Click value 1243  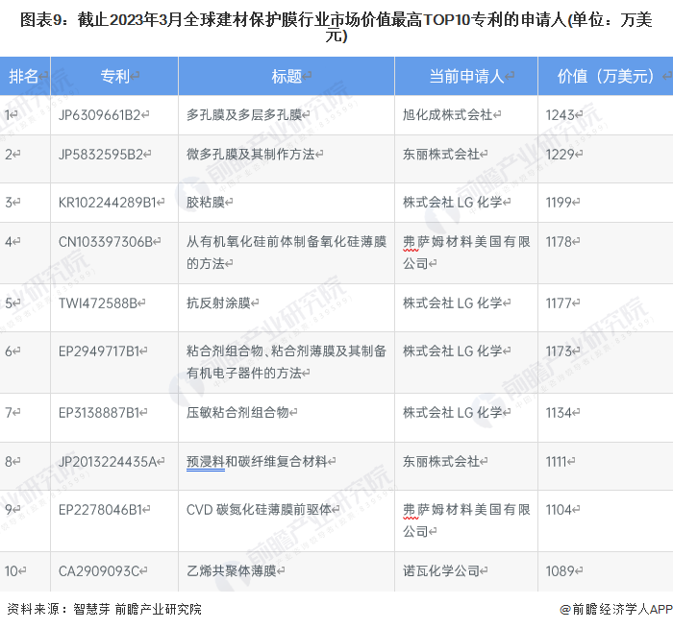point(560,115)
